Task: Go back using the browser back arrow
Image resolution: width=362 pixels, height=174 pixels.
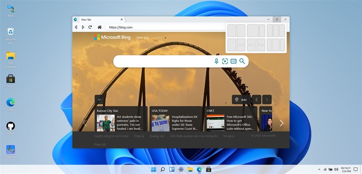Action: tap(76, 27)
